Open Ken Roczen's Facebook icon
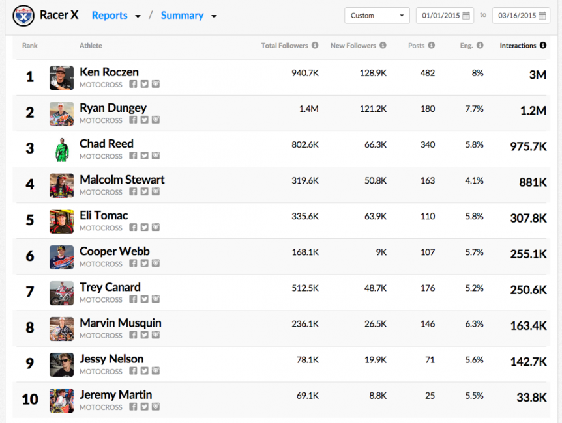 (133, 84)
